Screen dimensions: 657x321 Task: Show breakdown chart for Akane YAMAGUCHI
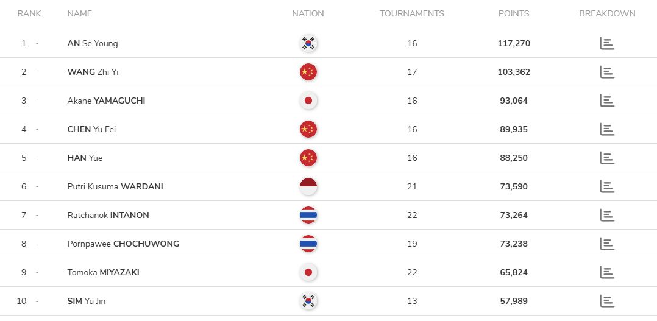click(x=606, y=101)
